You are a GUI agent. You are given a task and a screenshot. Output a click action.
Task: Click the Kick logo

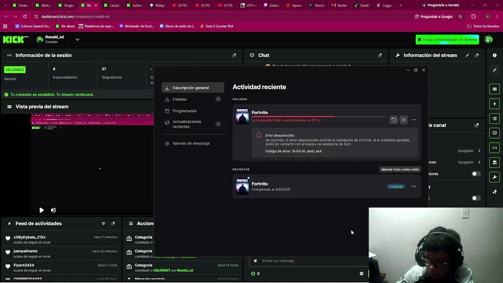(16, 39)
